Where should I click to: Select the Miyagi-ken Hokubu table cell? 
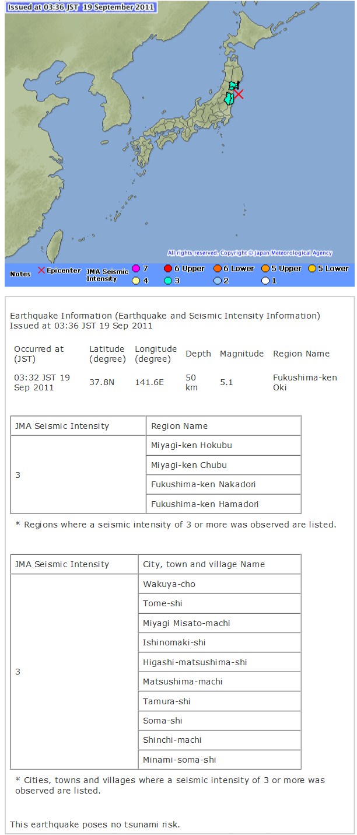223,445
